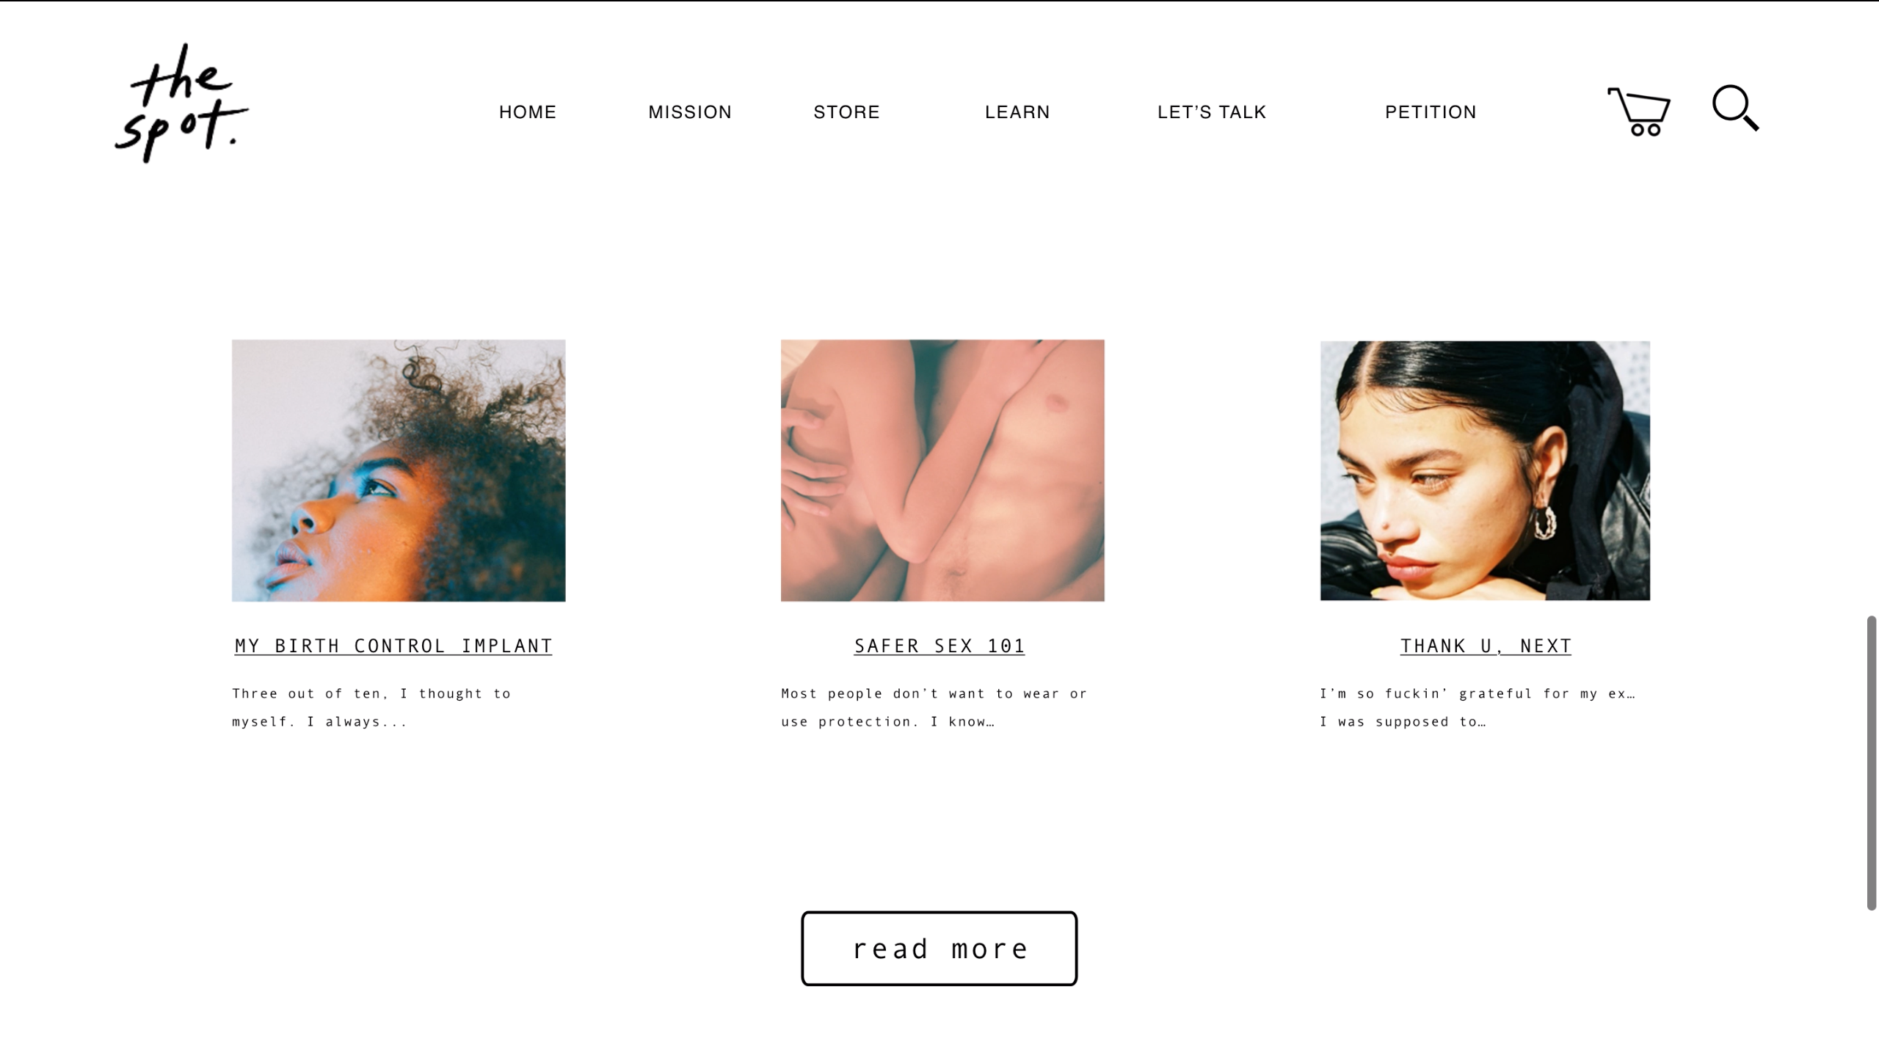1879x1058 pixels.
Task: Click 'the spot.' handwritten logo
Action: click(x=181, y=103)
